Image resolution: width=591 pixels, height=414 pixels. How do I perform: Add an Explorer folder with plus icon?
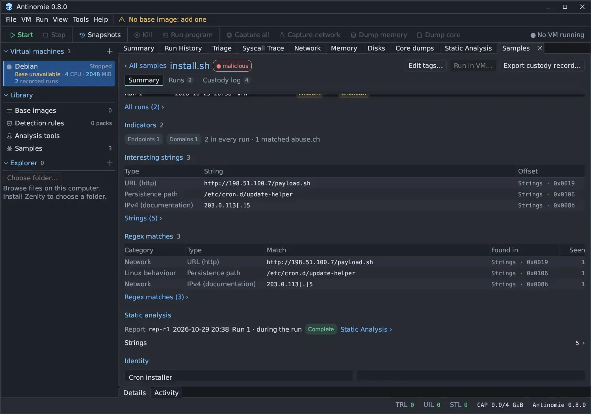(x=110, y=163)
